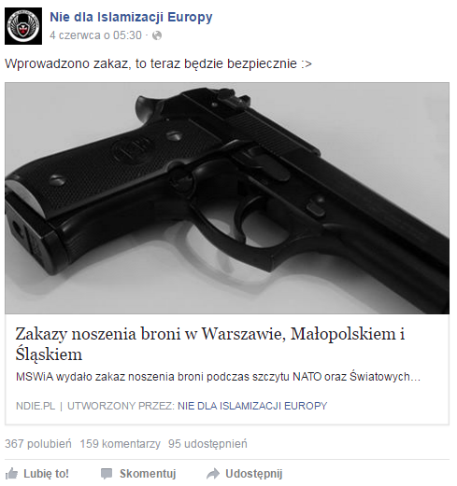The height and width of the screenshot is (486, 457).
Task: Click the share arrow icon
Action: pos(213,474)
